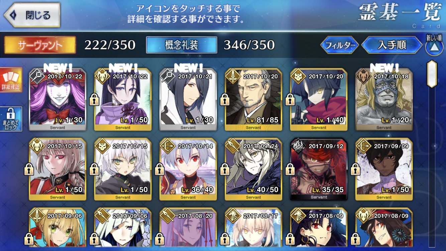Click the Lancer class icon on the 2017/09/24 card
The height and width of the screenshot is (251, 446).
click(232, 146)
